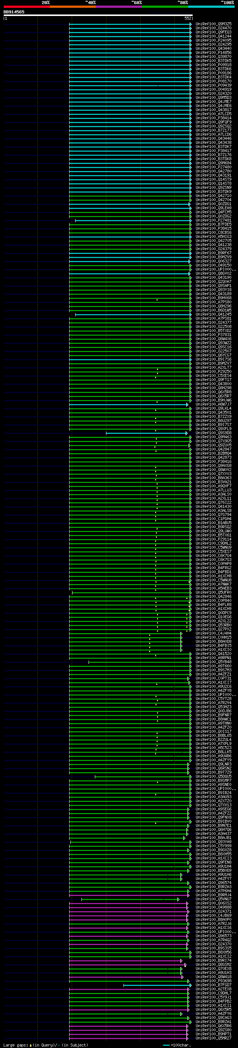The width and height of the screenshot is (238, 1048).
Task: Select label UniRef100_Q41520
Action: [213, 653]
